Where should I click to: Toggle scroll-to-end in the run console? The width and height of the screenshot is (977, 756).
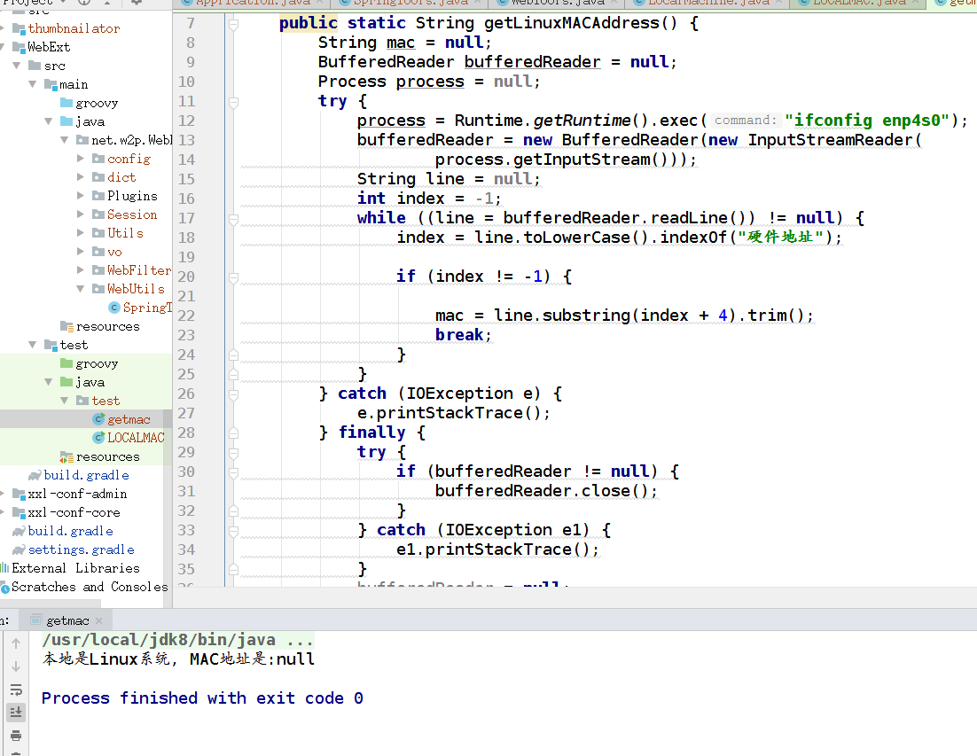pos(16,712)
